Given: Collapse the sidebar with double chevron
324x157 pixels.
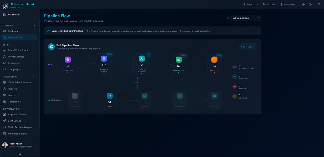Looking at the screenshot, I should pos(20,154).
